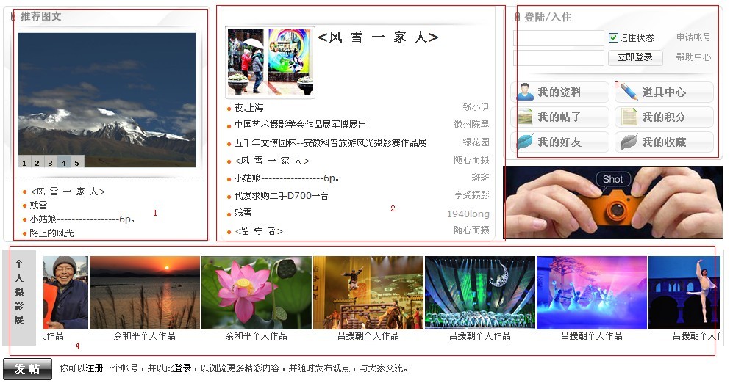
Task: Open 余和平个人作品 caption under sunset photo
Action: 144,336
